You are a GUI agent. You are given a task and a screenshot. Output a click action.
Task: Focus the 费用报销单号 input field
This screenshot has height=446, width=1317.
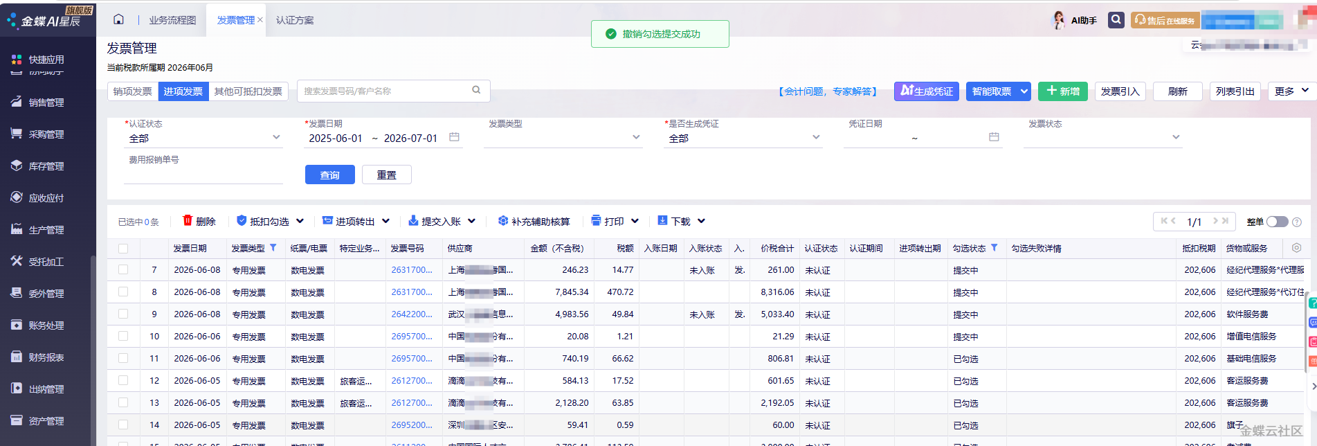tap(203, 175)
